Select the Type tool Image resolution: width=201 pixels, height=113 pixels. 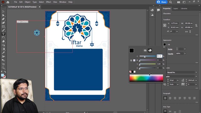pyautogui.click(x=3, y=34)
